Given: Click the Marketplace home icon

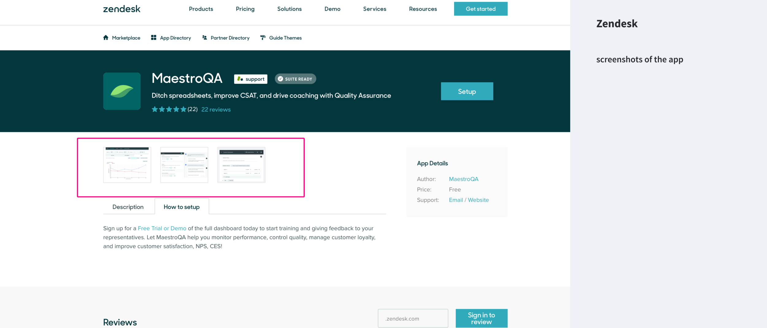Looking at the screenshot, I should pyautogui.click(x=106, y=37).
